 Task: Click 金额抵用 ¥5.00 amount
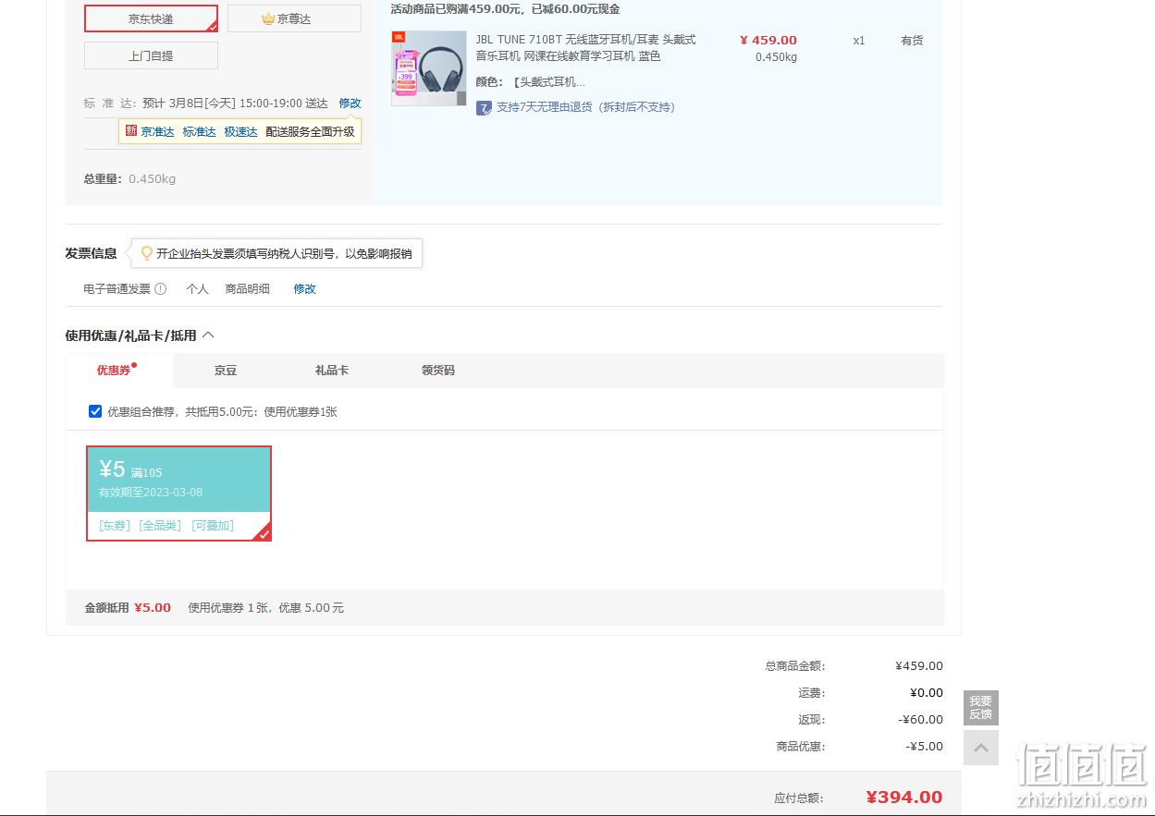pyautogui.click(x=153, y=608)
